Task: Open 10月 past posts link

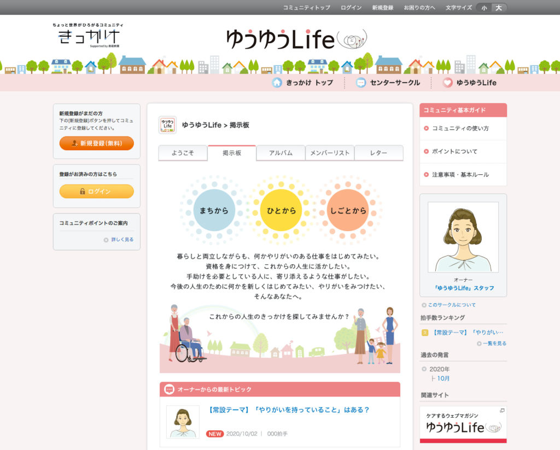Action: pyautogui.click(x=443, y=378)
